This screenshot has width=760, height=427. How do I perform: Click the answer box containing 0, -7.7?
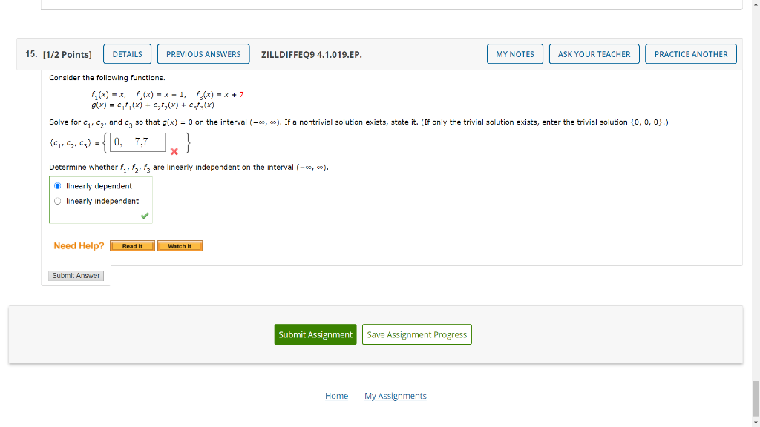(137, 141)
